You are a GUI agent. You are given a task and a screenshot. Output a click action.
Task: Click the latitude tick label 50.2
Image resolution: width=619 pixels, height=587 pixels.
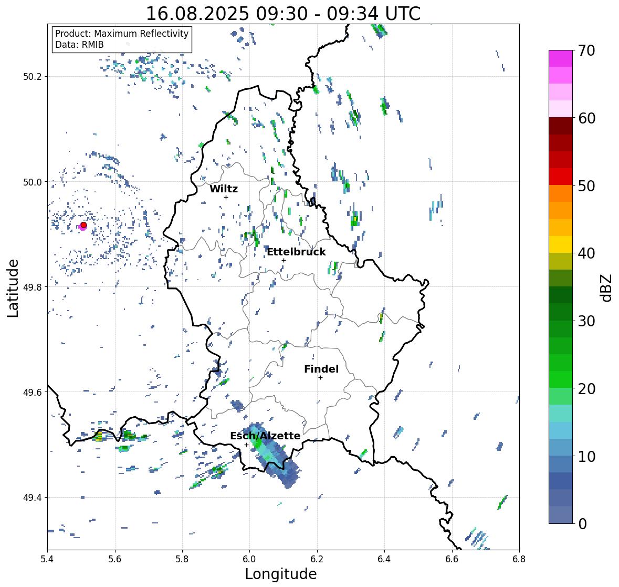[x=33, y=77]
